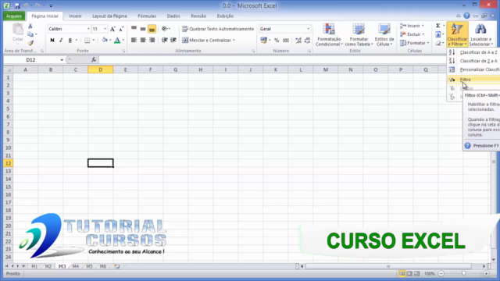Click the Insert Worksheet icon

coord(116,266)
